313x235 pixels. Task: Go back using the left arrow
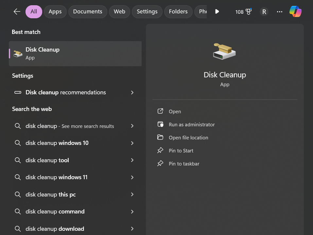coord(17,11)
